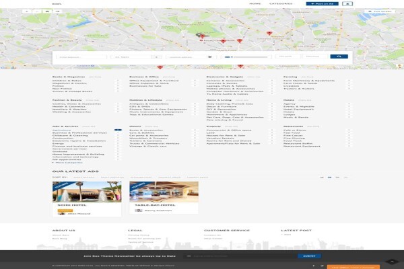Open the Businesses For Sale category
The width and height of the screenshot is (404, 269).
(x=145, y=86)
